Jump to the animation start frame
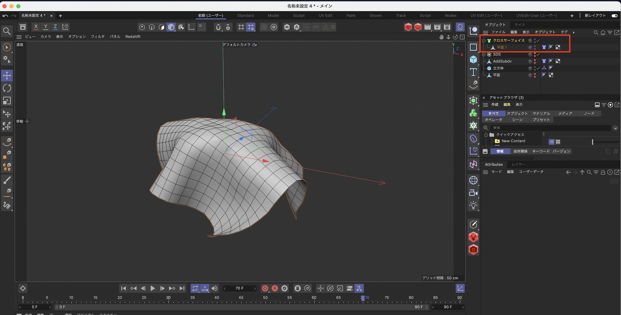Viewport: 621px width, 315px height. 123,288
